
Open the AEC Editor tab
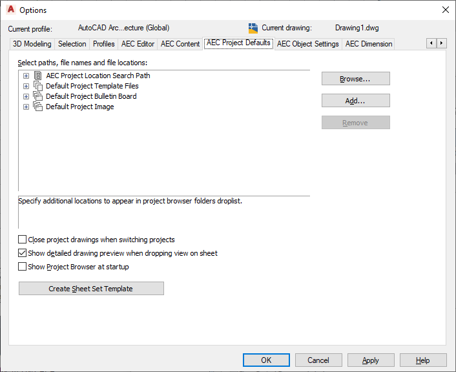point(138,44)
